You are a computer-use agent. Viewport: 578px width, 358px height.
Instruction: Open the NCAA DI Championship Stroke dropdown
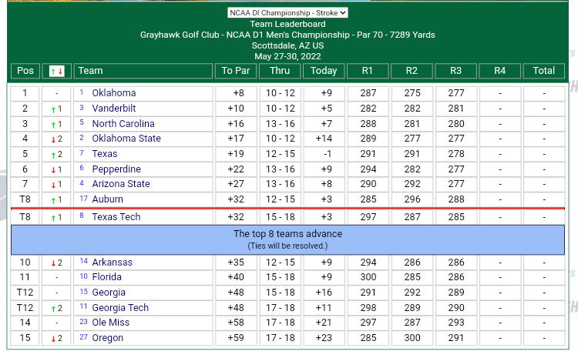[x=287, y=12]
